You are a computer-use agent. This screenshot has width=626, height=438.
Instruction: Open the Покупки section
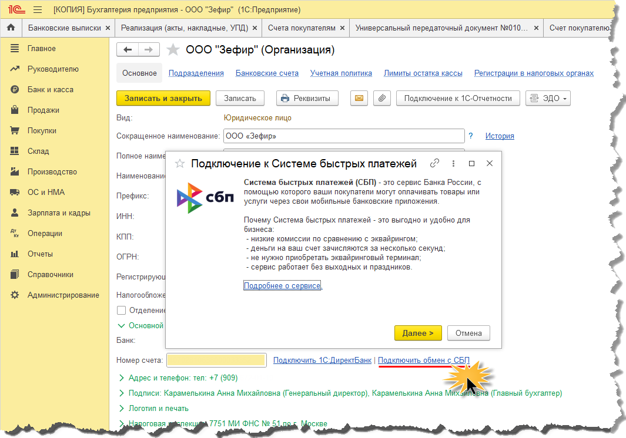pos(42,130)
